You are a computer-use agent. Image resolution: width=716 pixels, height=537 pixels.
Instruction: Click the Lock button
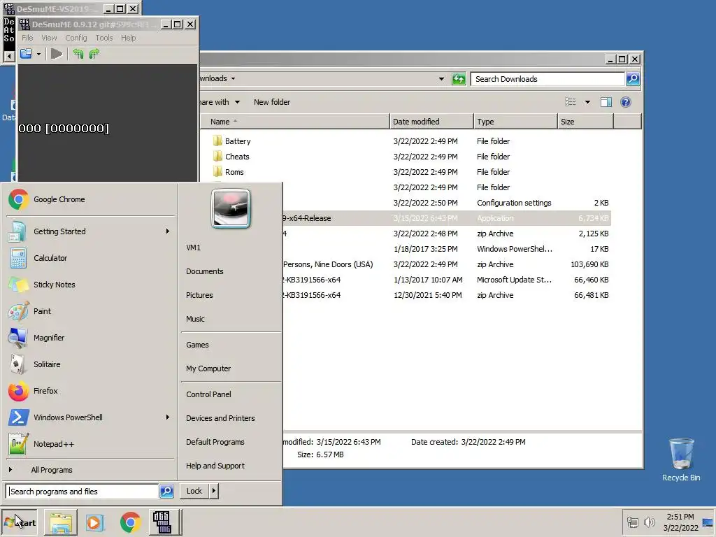[x=194, y=491]
